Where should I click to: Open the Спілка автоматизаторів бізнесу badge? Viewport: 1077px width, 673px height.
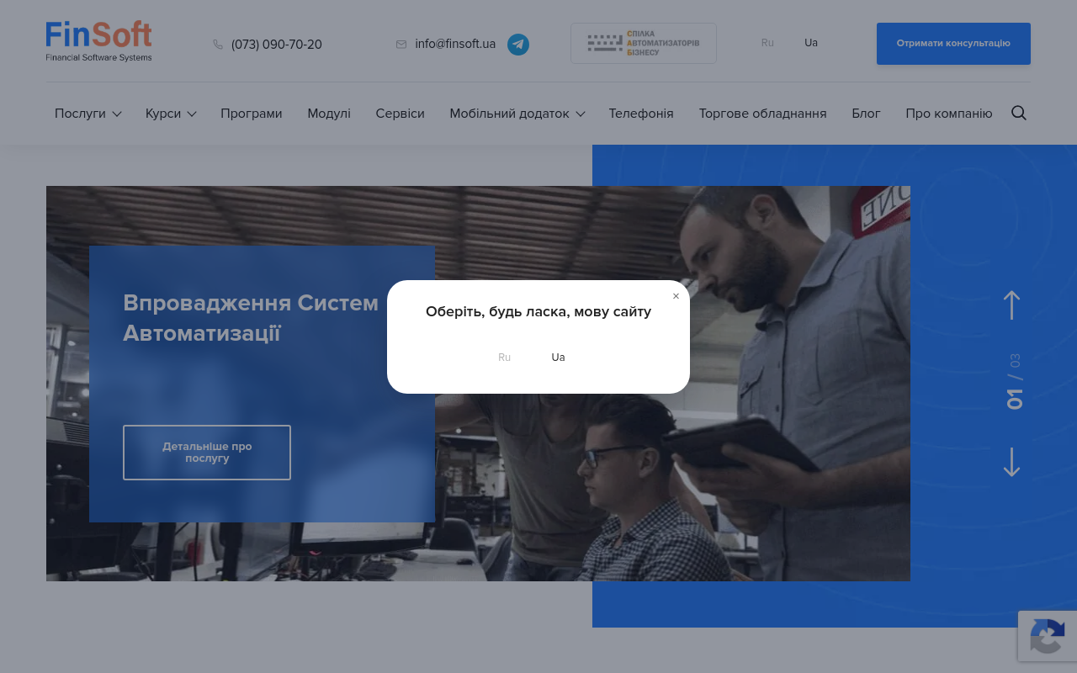coord(644,43)
